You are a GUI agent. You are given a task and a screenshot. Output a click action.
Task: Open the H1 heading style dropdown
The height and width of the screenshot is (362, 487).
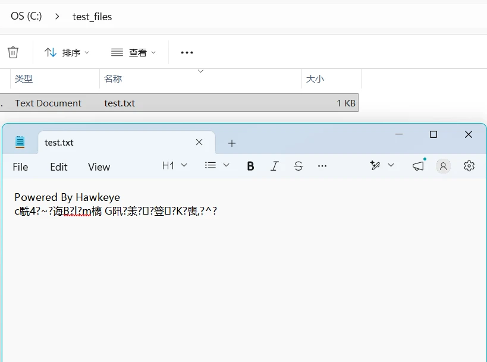pyautogui.click(x=175, y=166)
